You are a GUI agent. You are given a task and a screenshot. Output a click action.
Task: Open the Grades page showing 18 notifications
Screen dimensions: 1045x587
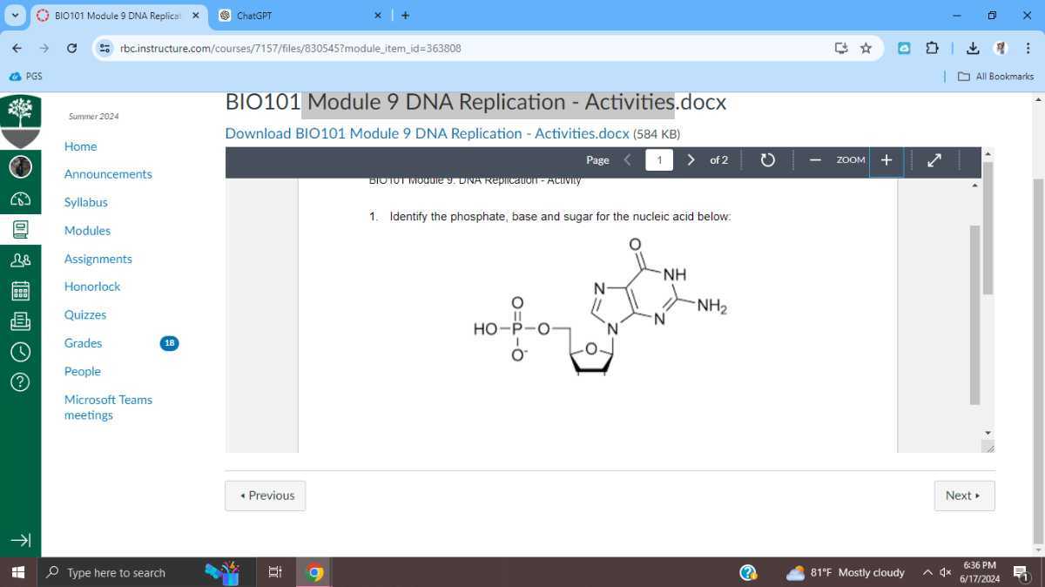pyautogui.click(x=83, y=342)
